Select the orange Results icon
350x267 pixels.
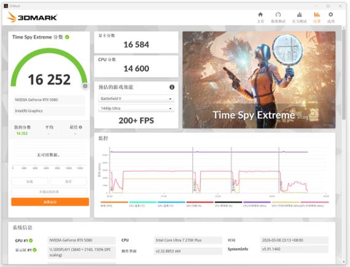(x=317, y=17)
